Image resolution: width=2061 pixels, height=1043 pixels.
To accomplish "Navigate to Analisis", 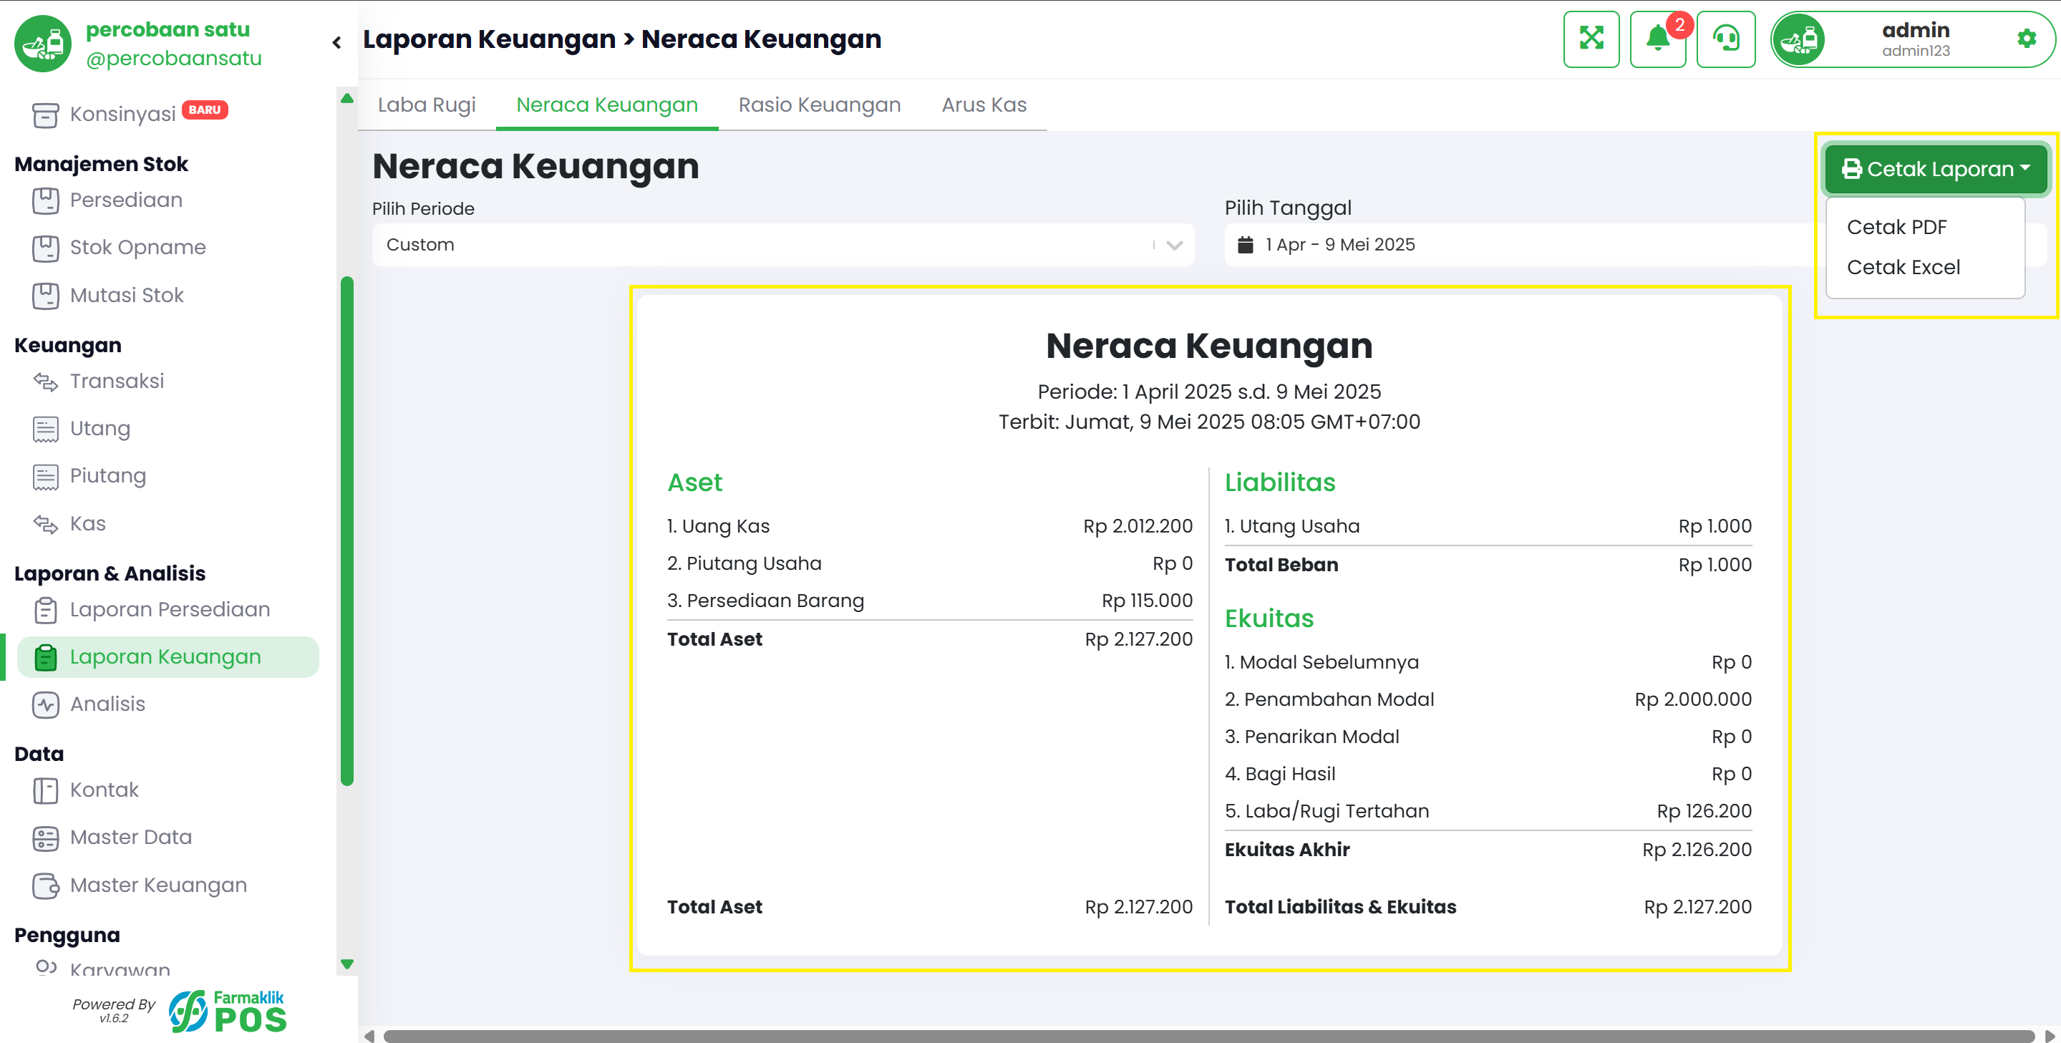I will point(107,704).
